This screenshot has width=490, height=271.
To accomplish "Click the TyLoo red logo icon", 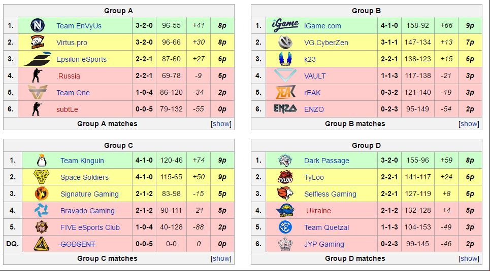I will [x=285, y=177].
